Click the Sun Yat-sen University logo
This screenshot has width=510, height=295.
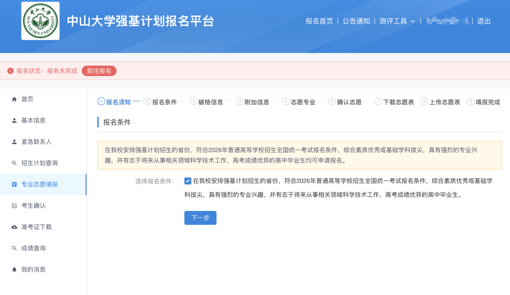tap(40, 21)
